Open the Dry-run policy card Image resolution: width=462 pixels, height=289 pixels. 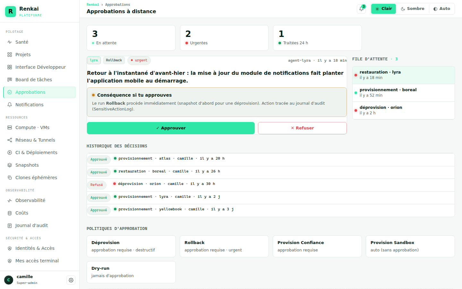[131, 272]
